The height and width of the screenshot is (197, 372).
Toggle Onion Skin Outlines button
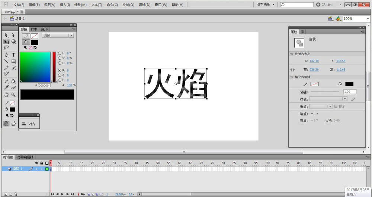[93, 194]
